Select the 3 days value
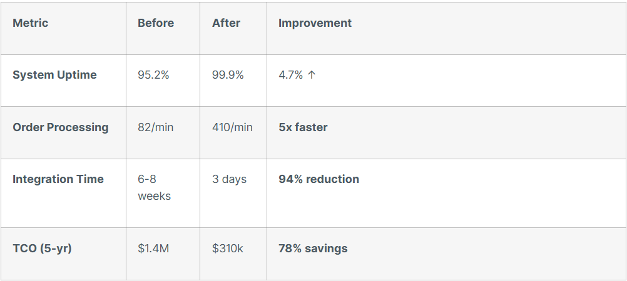This screenshot has width=627, height=281. (x=229, y=179)
